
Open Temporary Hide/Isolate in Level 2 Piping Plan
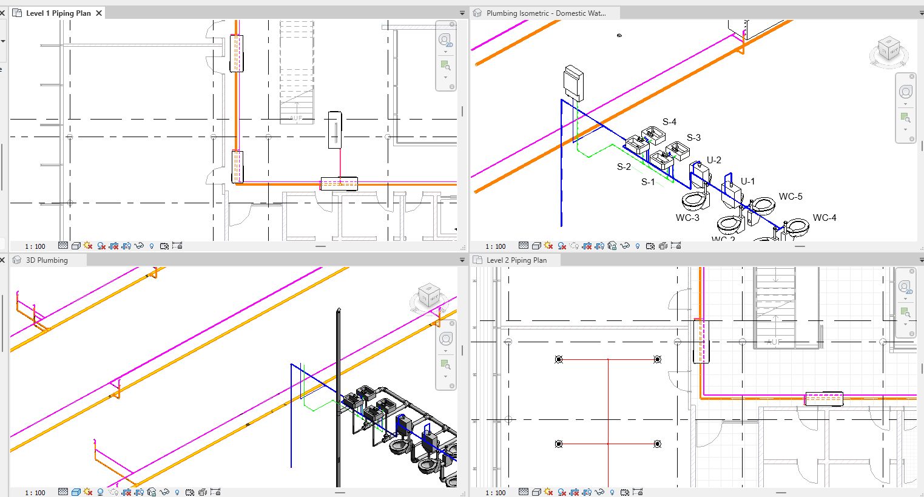(x=599, y=492)
